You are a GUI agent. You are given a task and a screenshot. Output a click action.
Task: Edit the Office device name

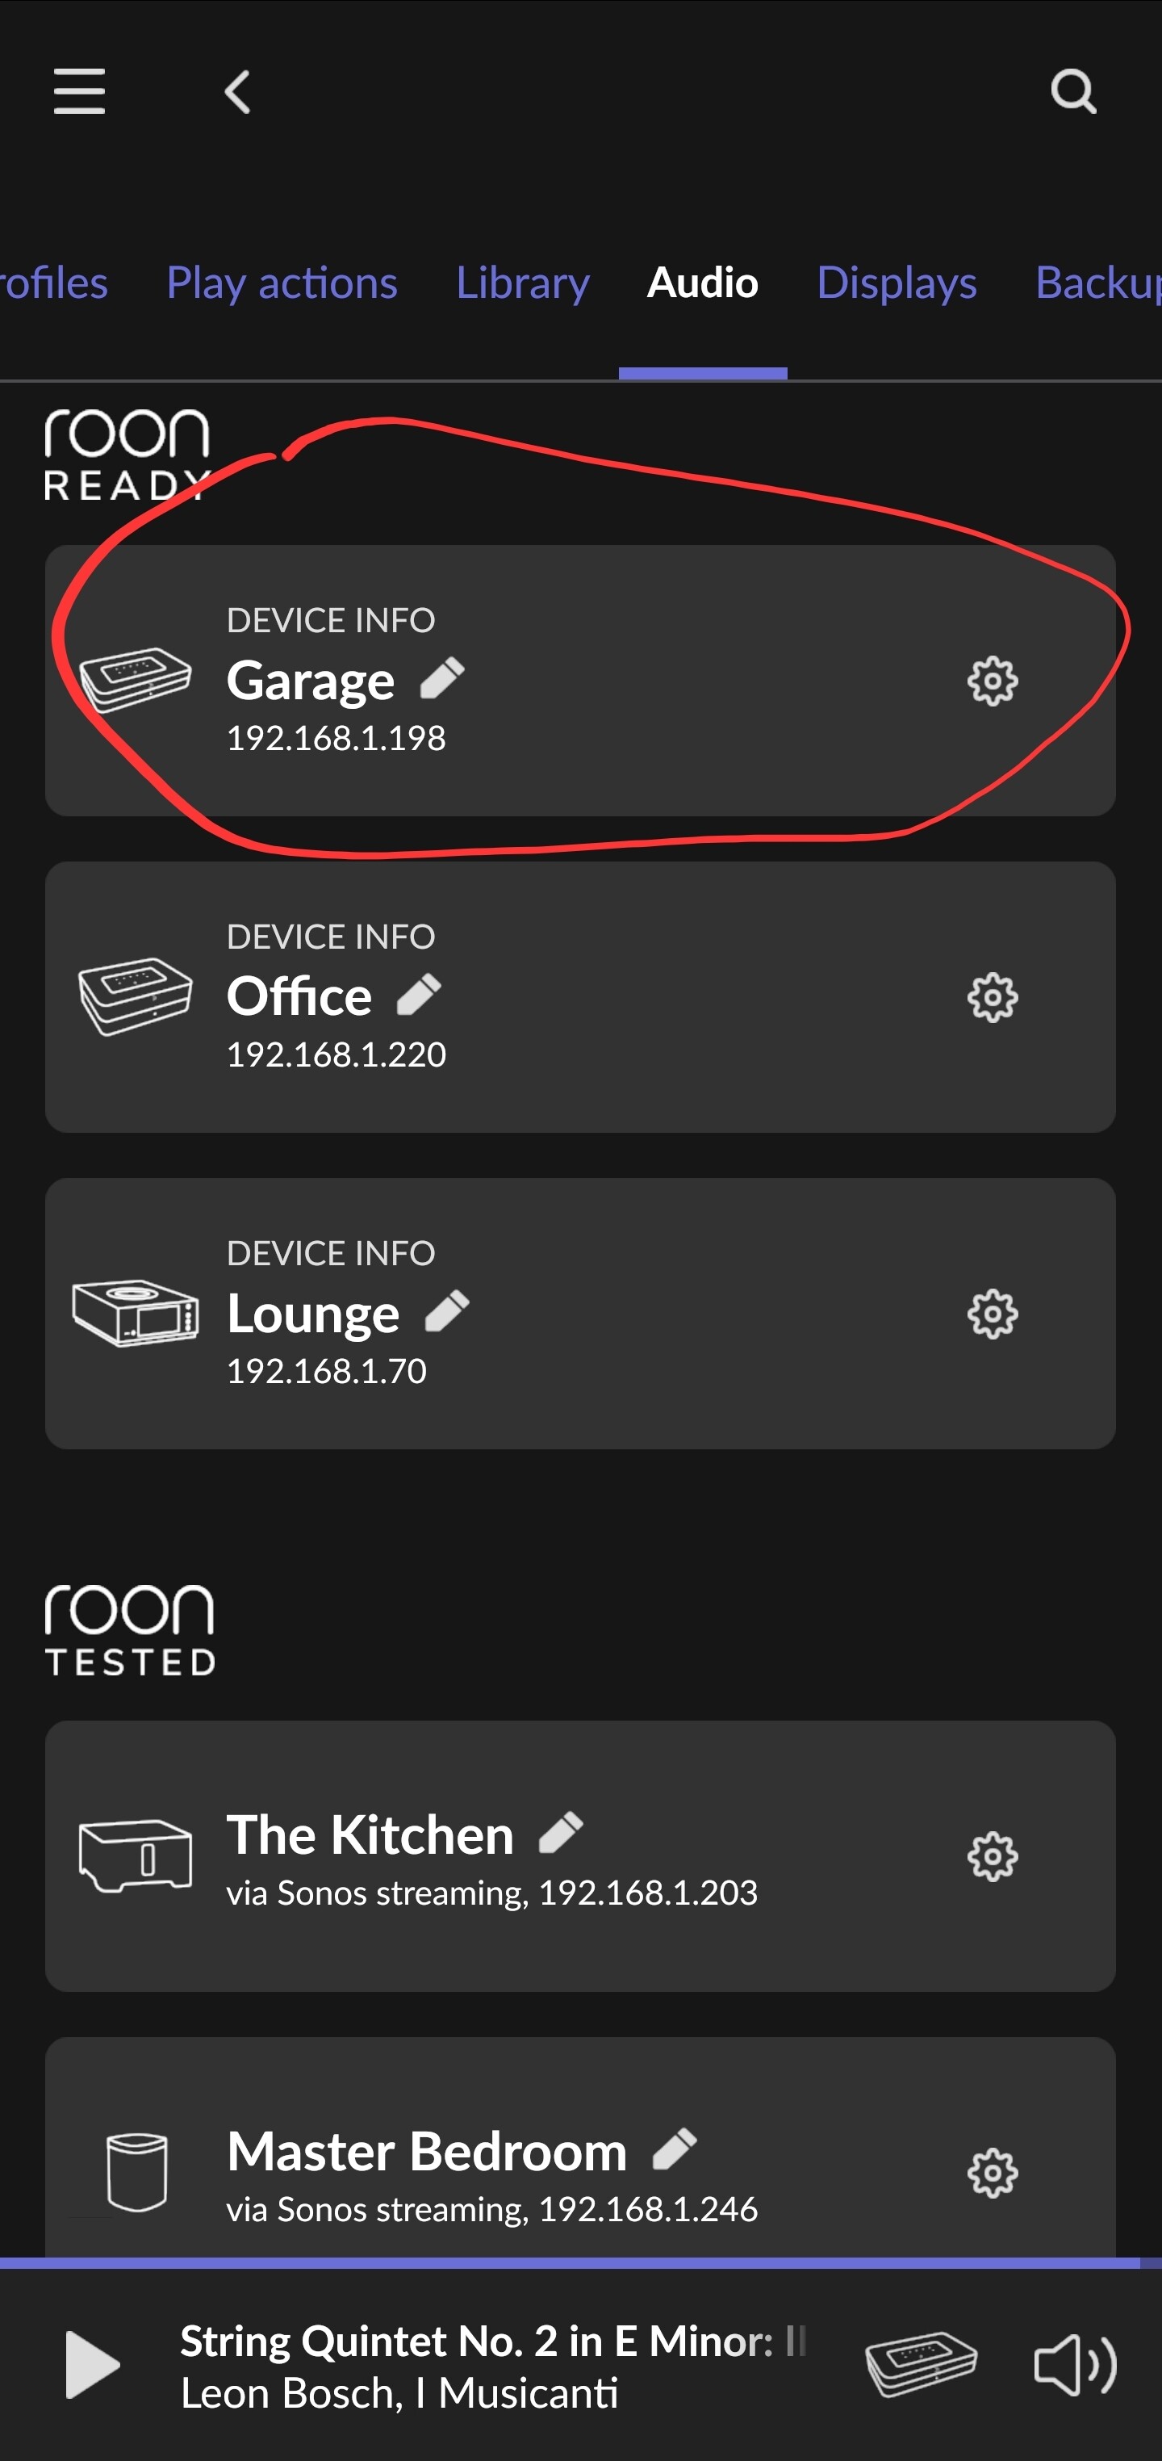(x=419, y=995)
